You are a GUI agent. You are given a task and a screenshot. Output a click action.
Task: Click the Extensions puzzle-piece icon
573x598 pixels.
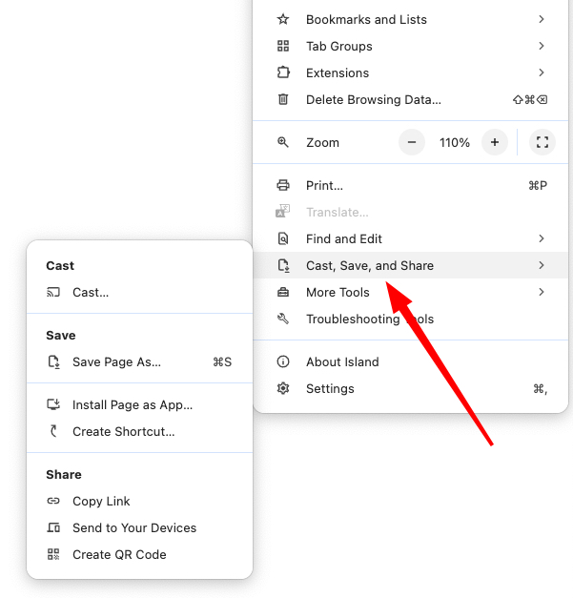283,72
